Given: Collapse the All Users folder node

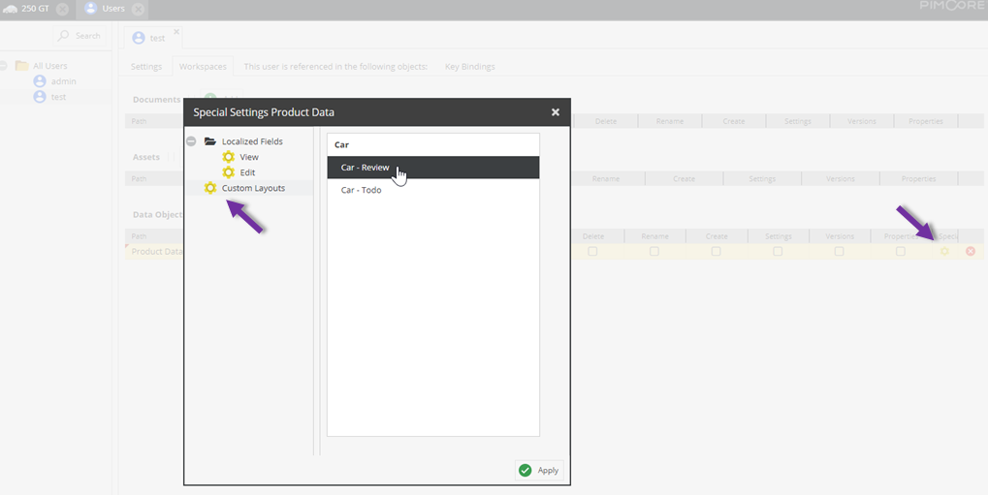Looking at the screenshot, I should click(x=4, y=66).
